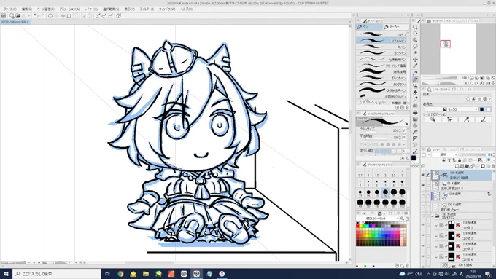Select the Eraser tool
496x279 pixels.
click(x=415, y=93)
